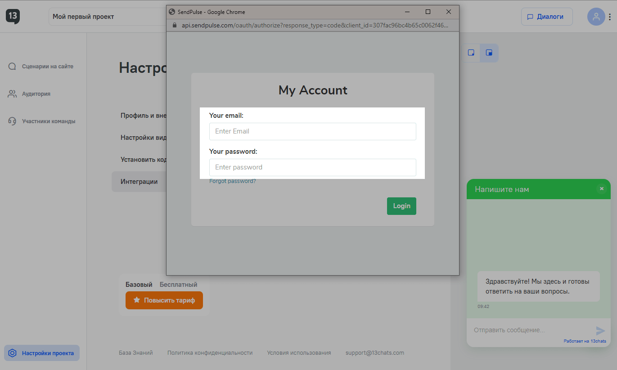The image size is (617, 370).
Task: Click the green Login button
Action: tap(401, 206)
